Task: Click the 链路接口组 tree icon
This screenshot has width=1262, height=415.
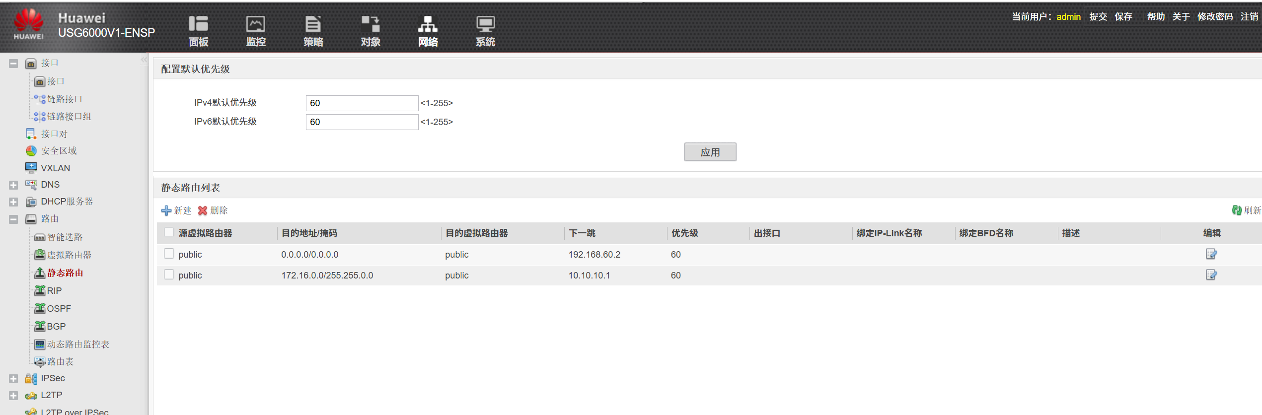Action: [40, 117]
